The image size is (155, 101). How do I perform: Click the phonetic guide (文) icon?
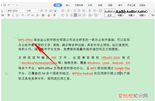pos(55,11)
